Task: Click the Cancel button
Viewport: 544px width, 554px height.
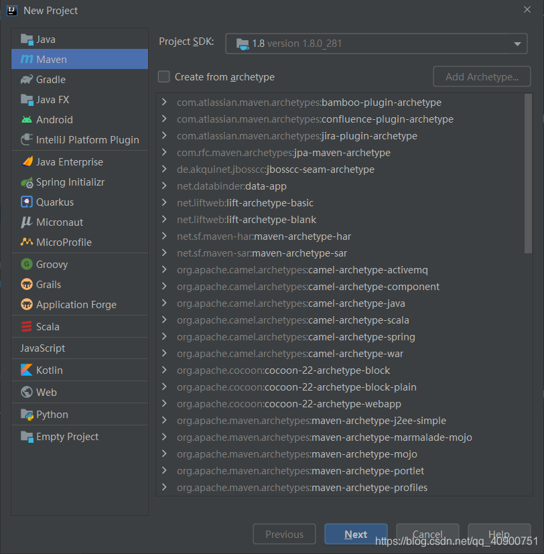Action: pos(427,534)
